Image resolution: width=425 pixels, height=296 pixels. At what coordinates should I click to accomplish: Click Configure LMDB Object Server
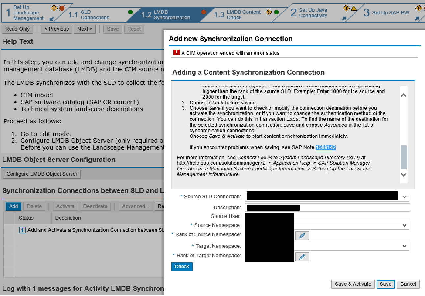click(x=42, y=174)
